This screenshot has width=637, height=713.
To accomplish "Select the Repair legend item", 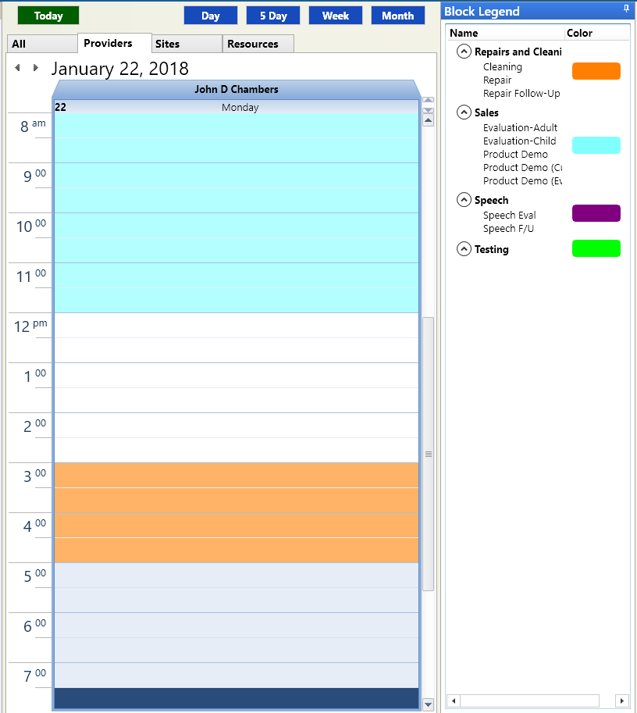I will pos(497,80).
